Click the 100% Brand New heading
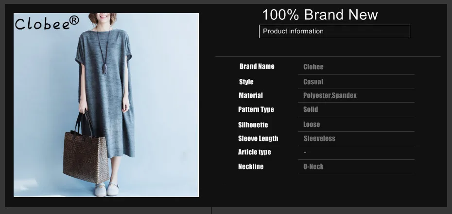This screenshot has height=214, width=452. (320, 15)
